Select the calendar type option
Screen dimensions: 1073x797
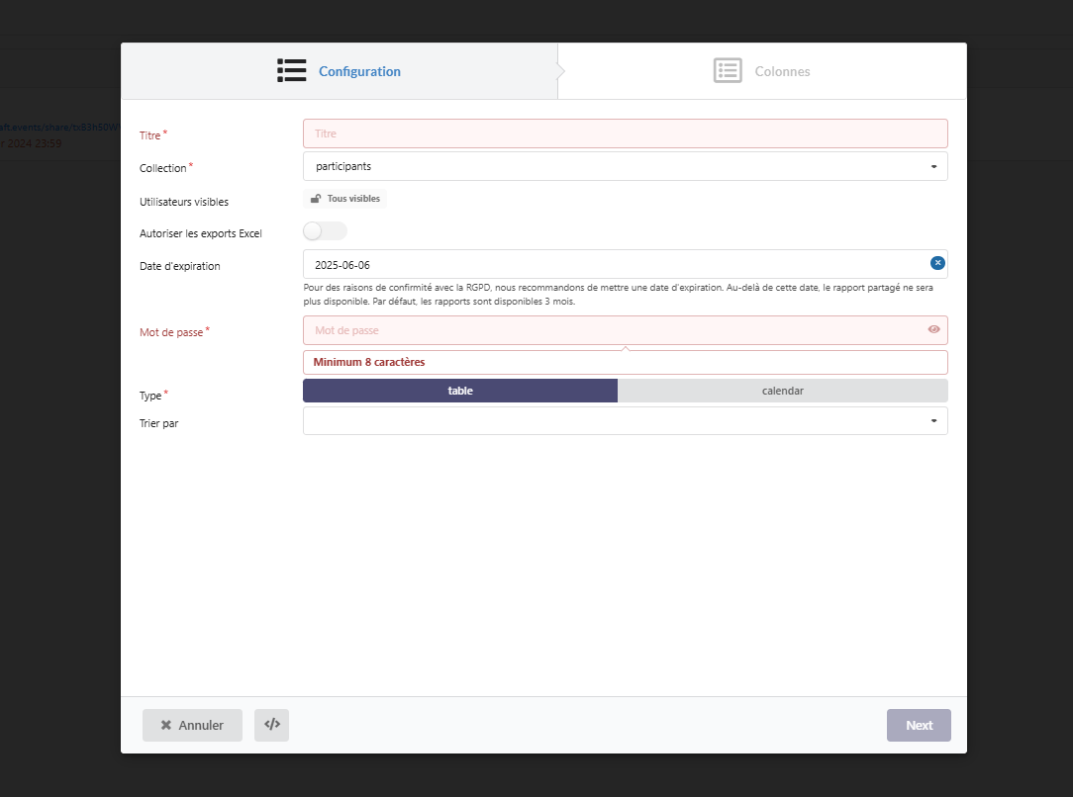click(x=782, y=391)
